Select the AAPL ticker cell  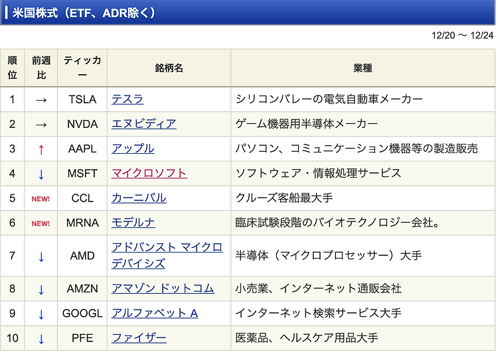tap(82, 148)
